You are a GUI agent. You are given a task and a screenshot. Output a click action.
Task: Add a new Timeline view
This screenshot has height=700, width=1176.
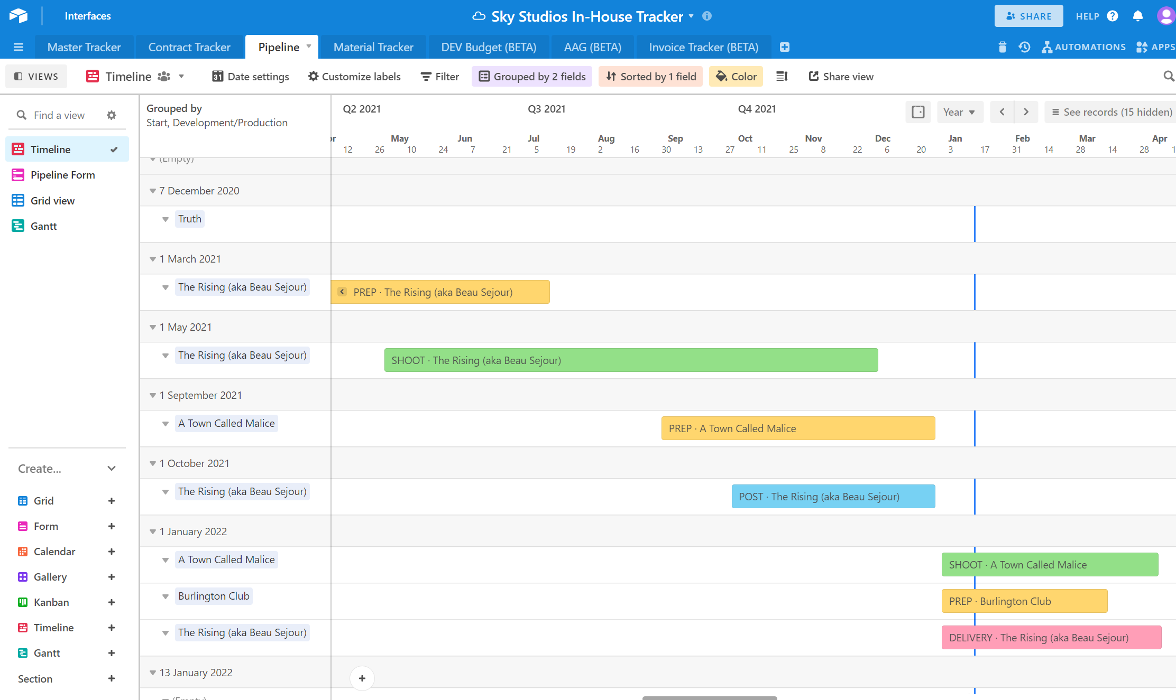pos(111,628)
